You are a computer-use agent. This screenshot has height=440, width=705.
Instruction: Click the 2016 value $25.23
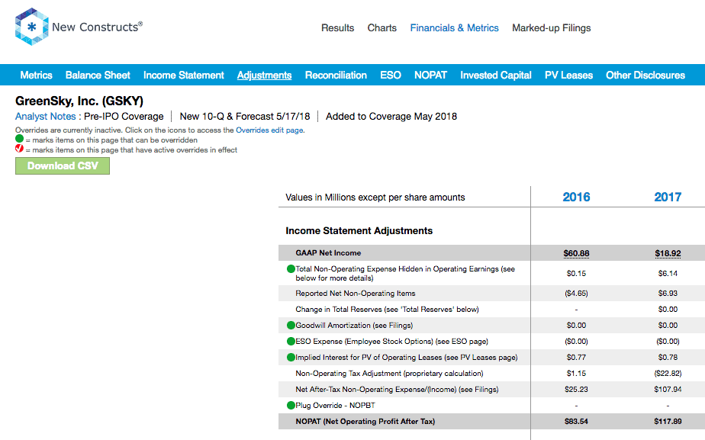576,389
